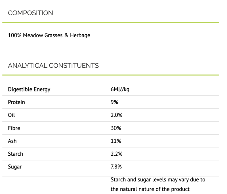The width and height of the screenshot is (227, 194).
Task: Click 'the natural nature of the product' line
Action: 150,189
